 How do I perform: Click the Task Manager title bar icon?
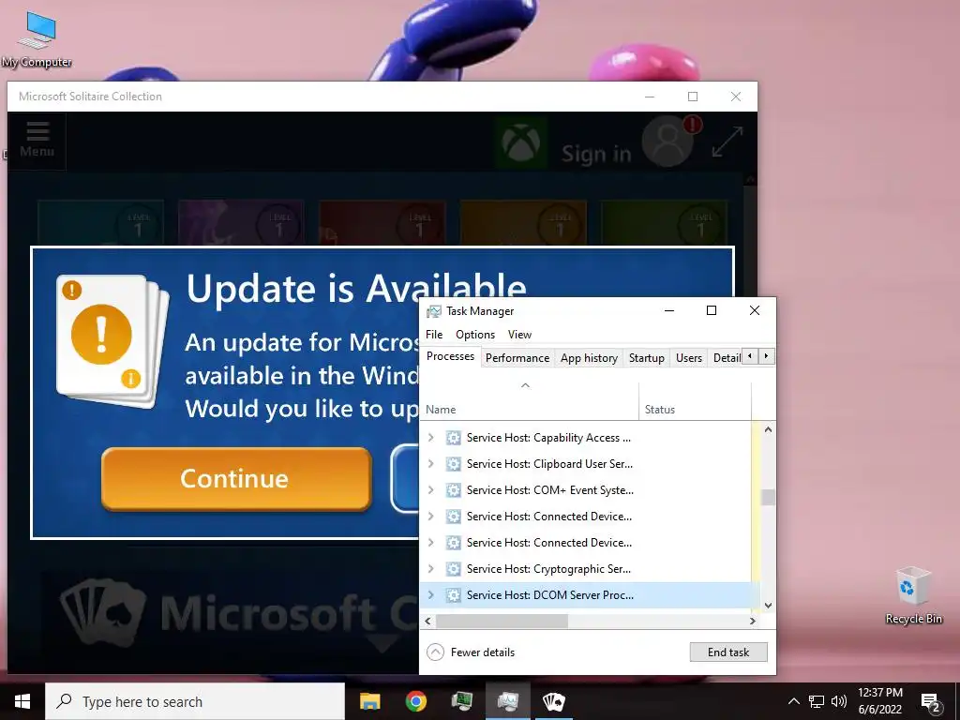pyautogui.click(x=433, y=311)
